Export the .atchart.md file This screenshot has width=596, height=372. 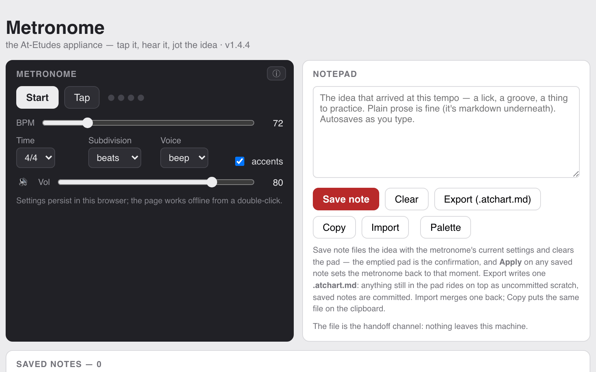click(488, 199)
